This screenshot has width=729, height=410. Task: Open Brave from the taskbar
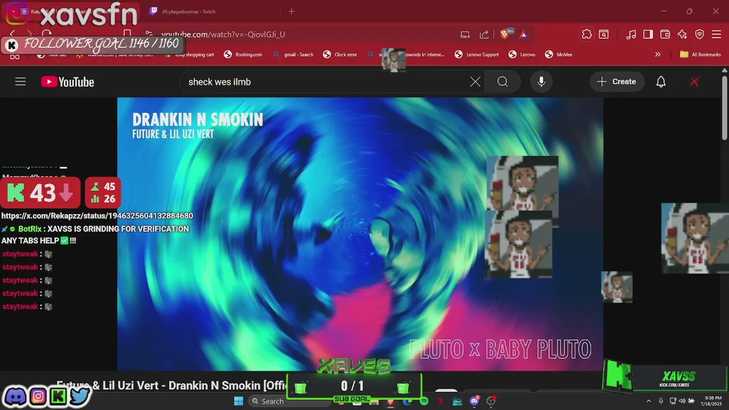tap(390, 401)
